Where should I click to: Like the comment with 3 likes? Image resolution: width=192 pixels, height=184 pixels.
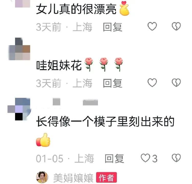point(145,158)
